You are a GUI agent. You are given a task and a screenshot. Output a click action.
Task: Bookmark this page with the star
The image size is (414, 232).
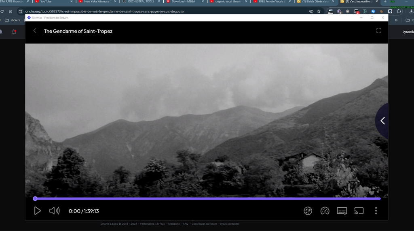319,11
